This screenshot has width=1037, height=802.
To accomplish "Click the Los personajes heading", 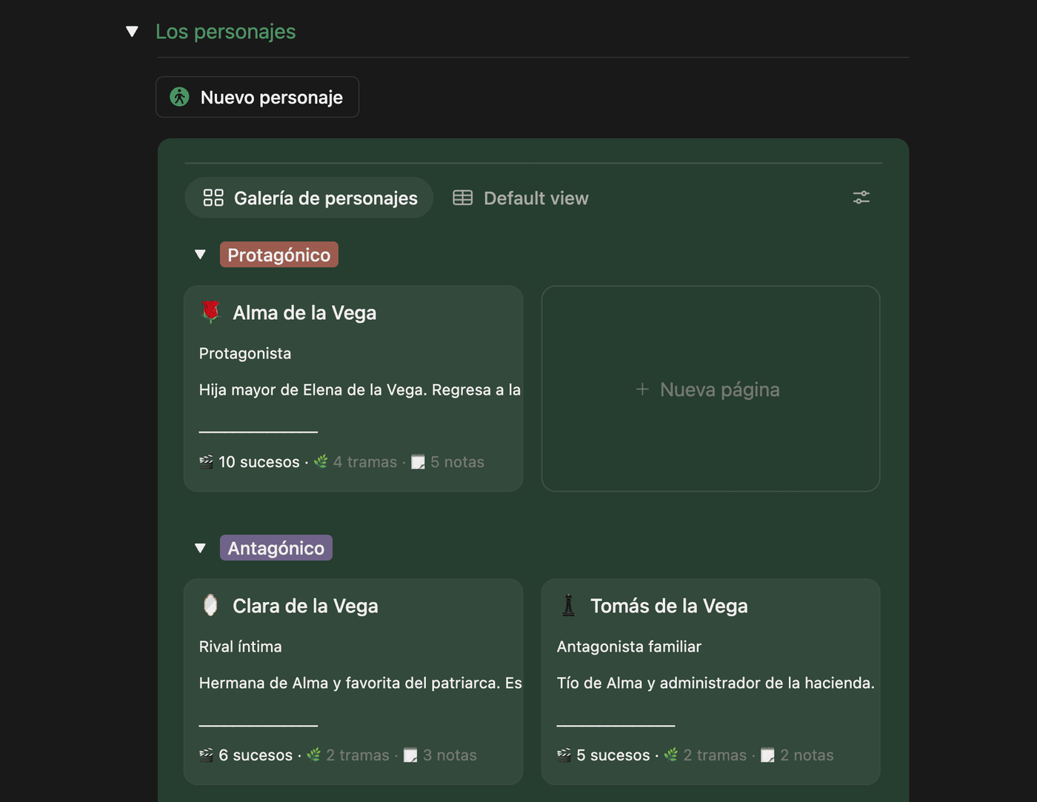I will 226,32.
